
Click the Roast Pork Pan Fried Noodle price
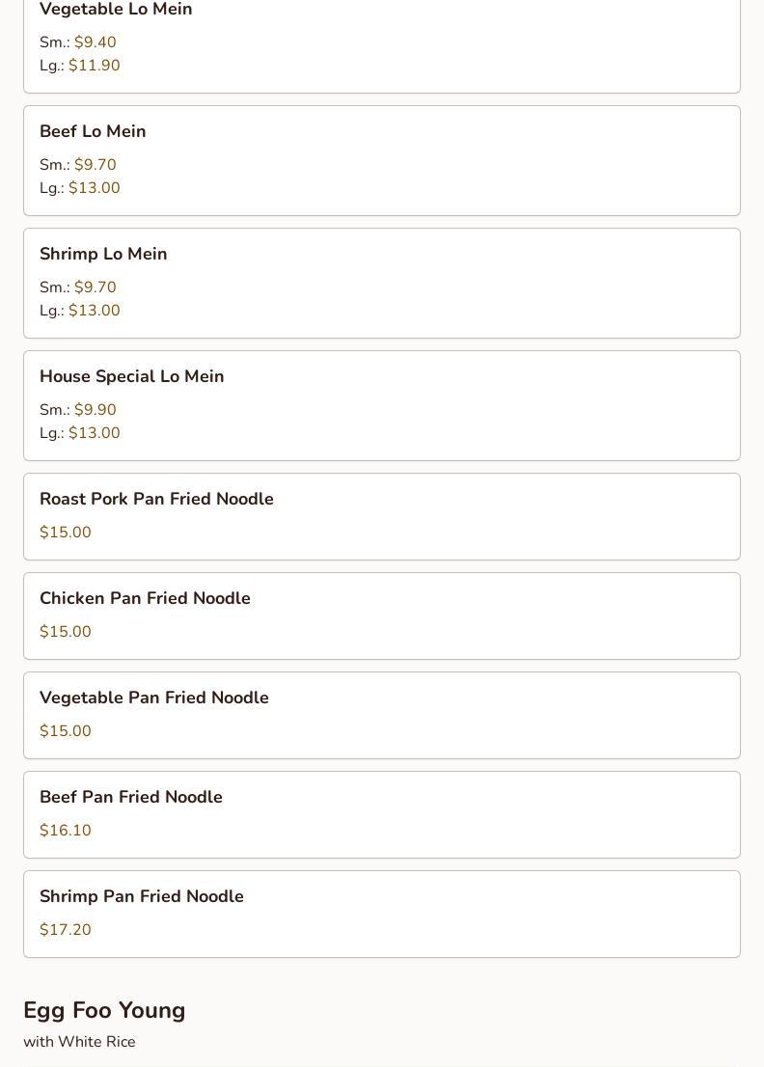[x=66, y=533]
